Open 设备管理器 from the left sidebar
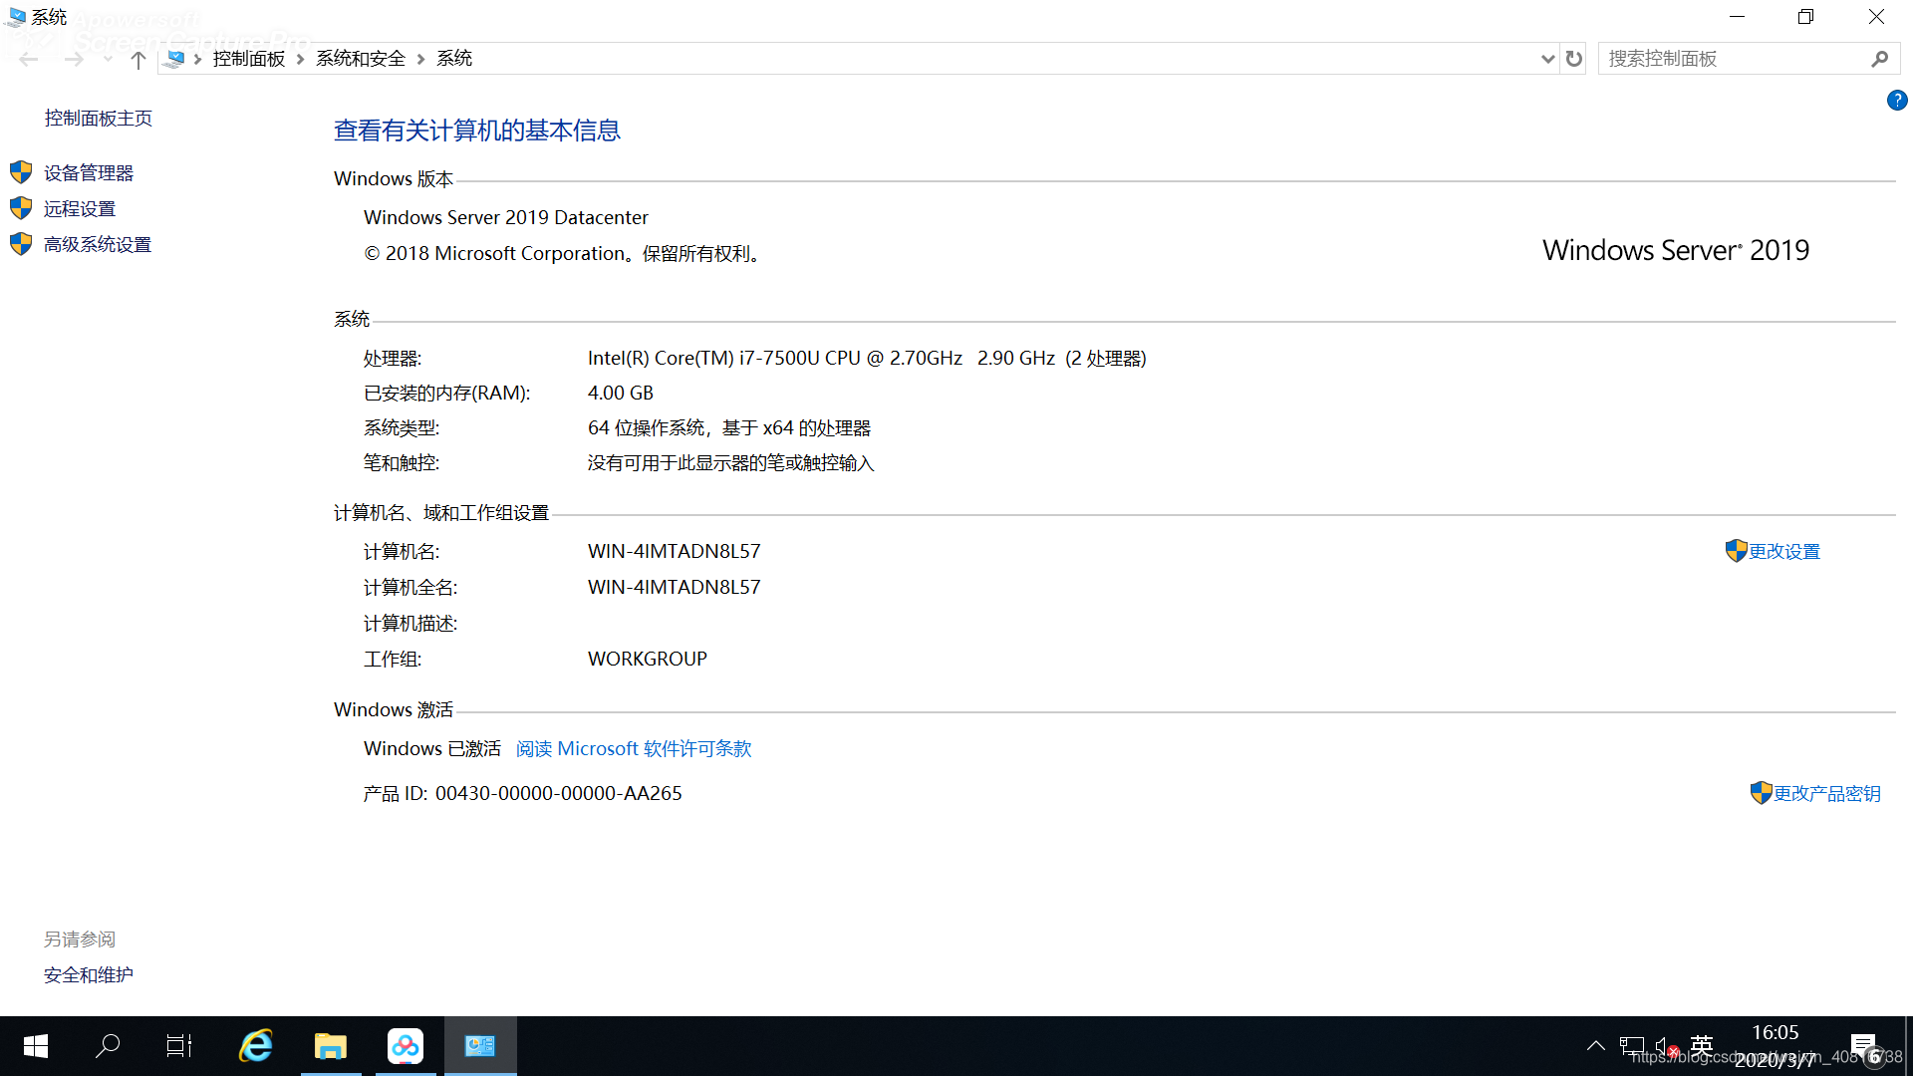The image size is (1913, 1076). pos(89,173)
